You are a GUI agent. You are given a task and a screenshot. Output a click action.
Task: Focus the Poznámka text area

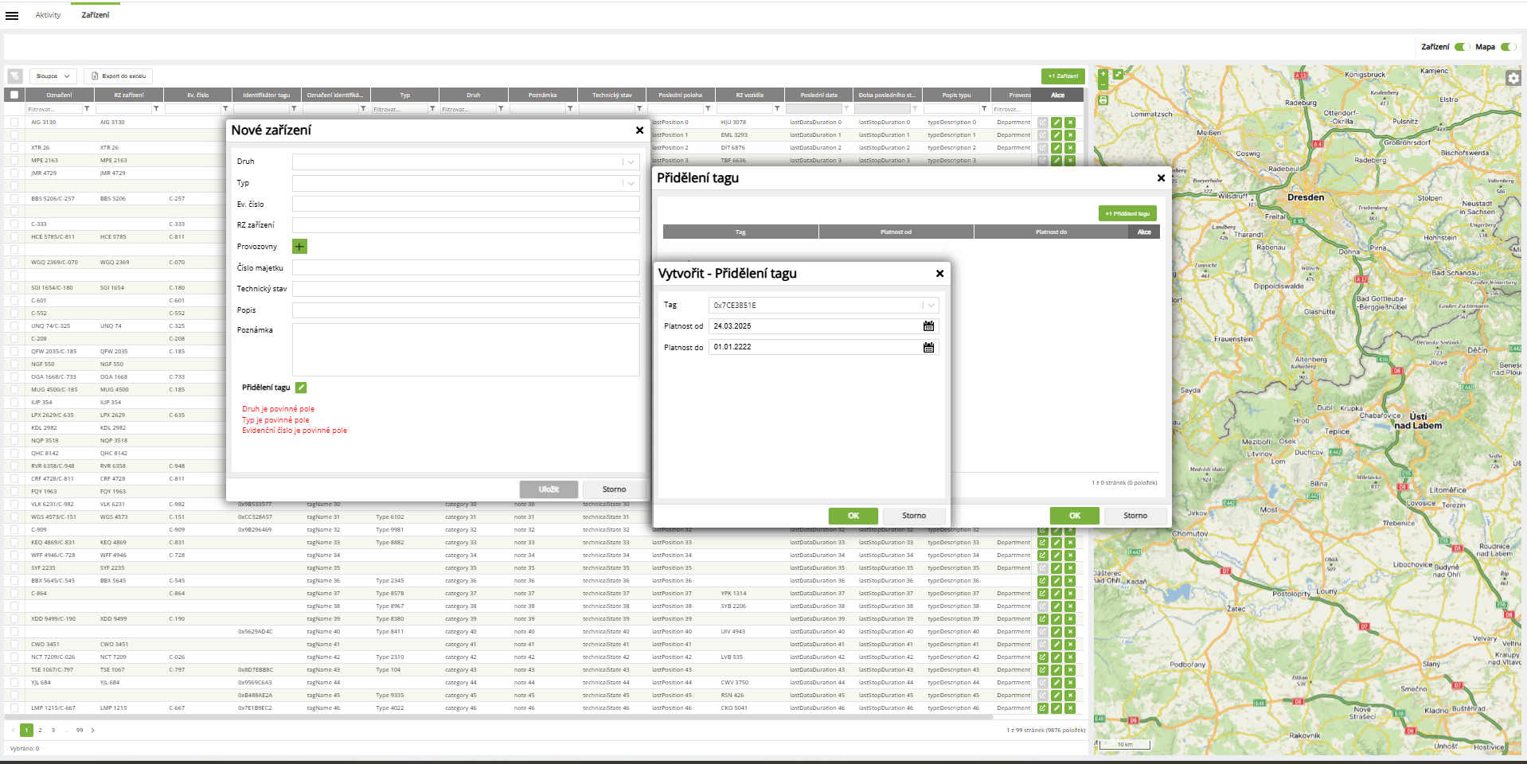pyautogui.click(x=466, y=349)
